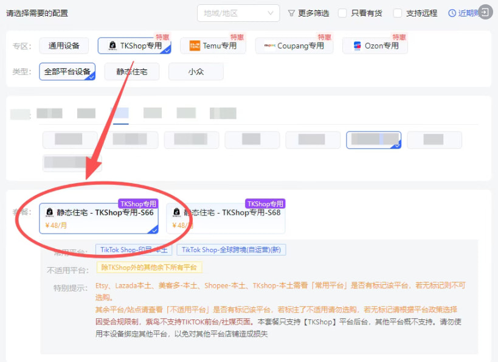Select the Temu专用 zone
The image size is (498, 362).
pos(213,46)
